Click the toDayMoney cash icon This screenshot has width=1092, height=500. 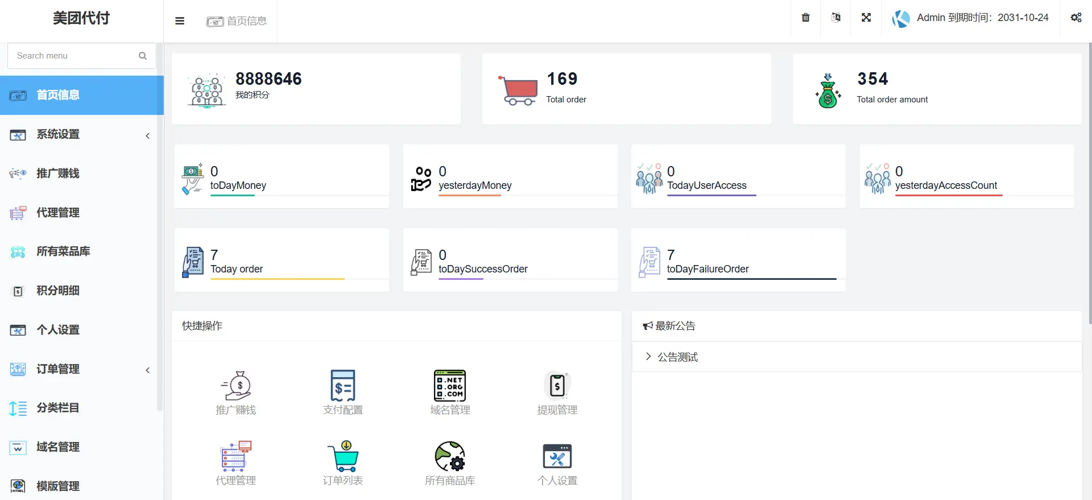click(x=193, y=179)
